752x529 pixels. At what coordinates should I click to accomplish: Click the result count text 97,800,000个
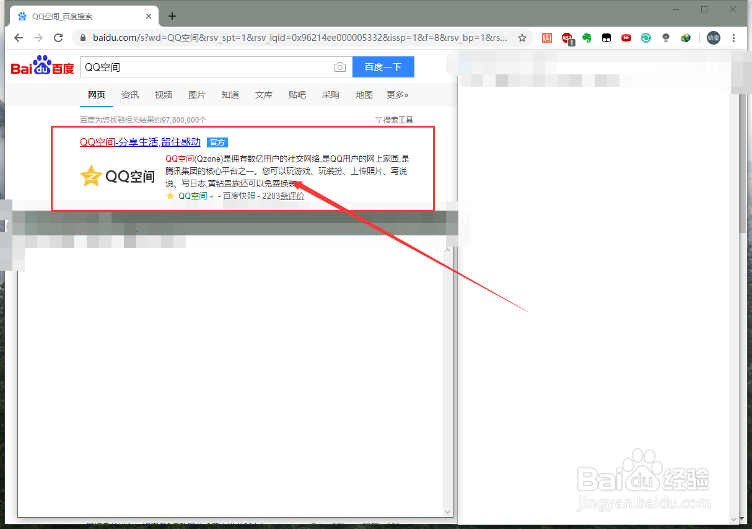[x=183, y=120]
